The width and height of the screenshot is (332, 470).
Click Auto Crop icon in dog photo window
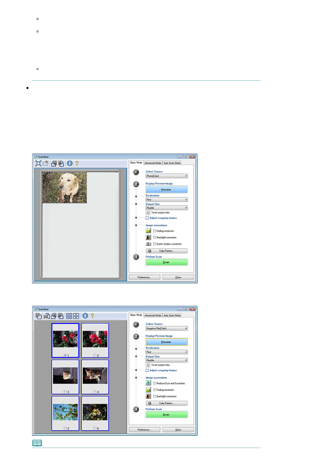pyautogui.click(x=38, y=164)
